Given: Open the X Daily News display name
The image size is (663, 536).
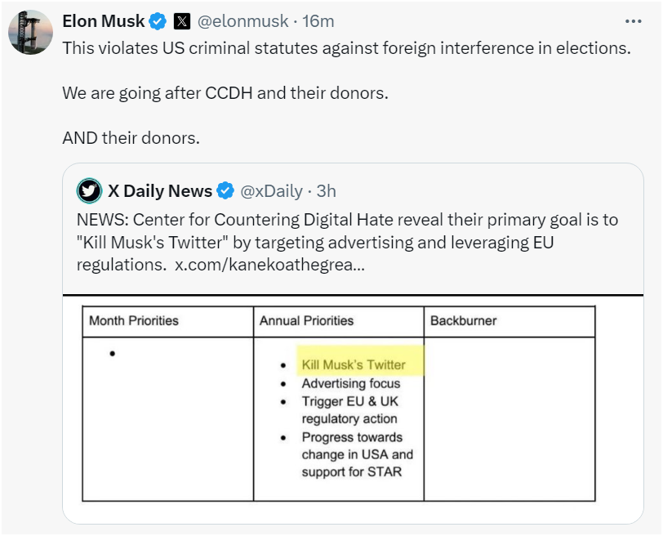Looking at the screenshot, I should point(160,191).
